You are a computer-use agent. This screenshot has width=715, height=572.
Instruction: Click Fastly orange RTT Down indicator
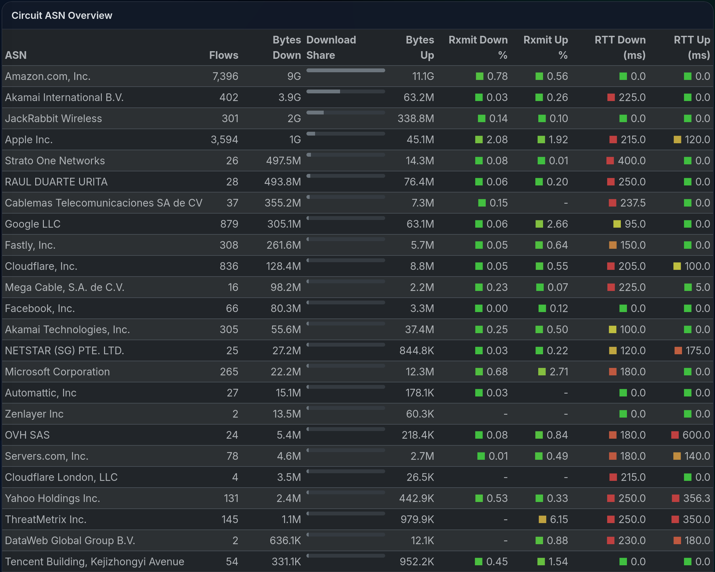pos(613,245)
